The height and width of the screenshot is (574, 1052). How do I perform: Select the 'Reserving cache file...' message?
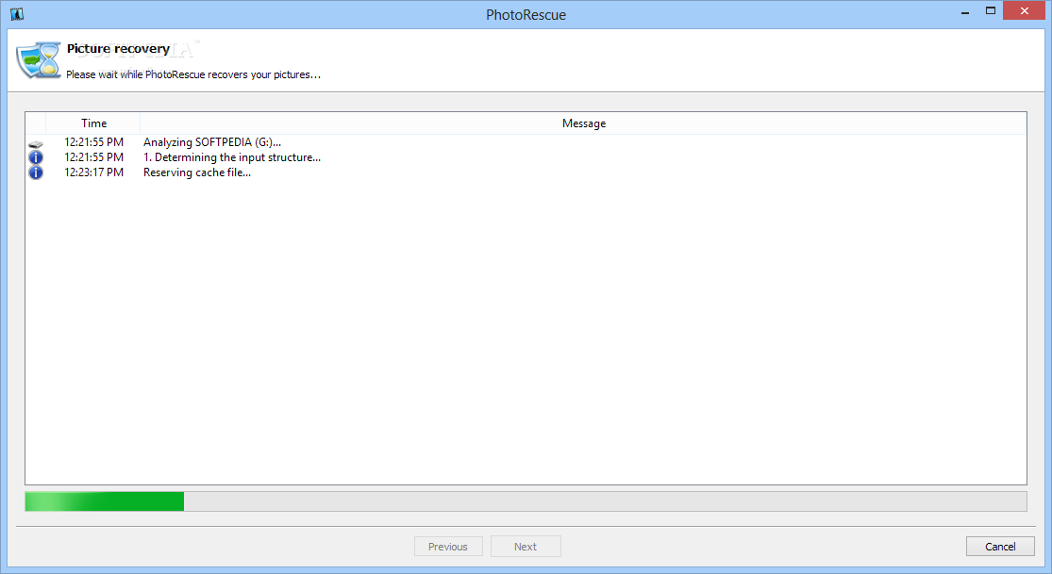197,172
